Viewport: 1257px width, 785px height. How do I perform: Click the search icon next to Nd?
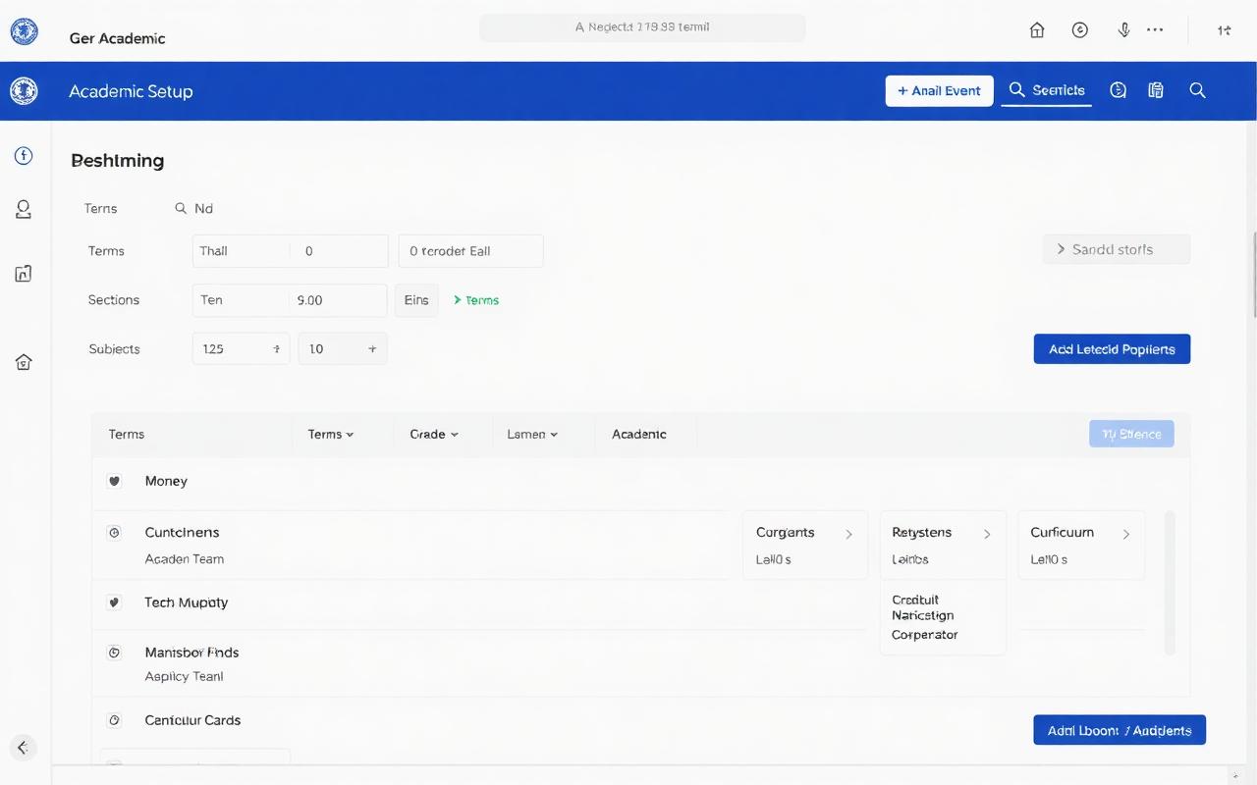(x=181, y=208)
